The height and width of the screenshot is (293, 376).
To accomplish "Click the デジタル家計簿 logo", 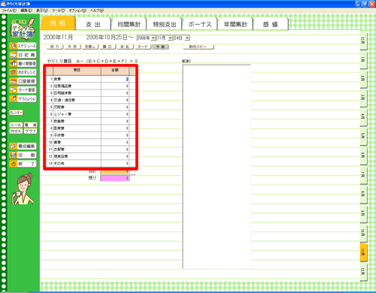I will [23, 29].
